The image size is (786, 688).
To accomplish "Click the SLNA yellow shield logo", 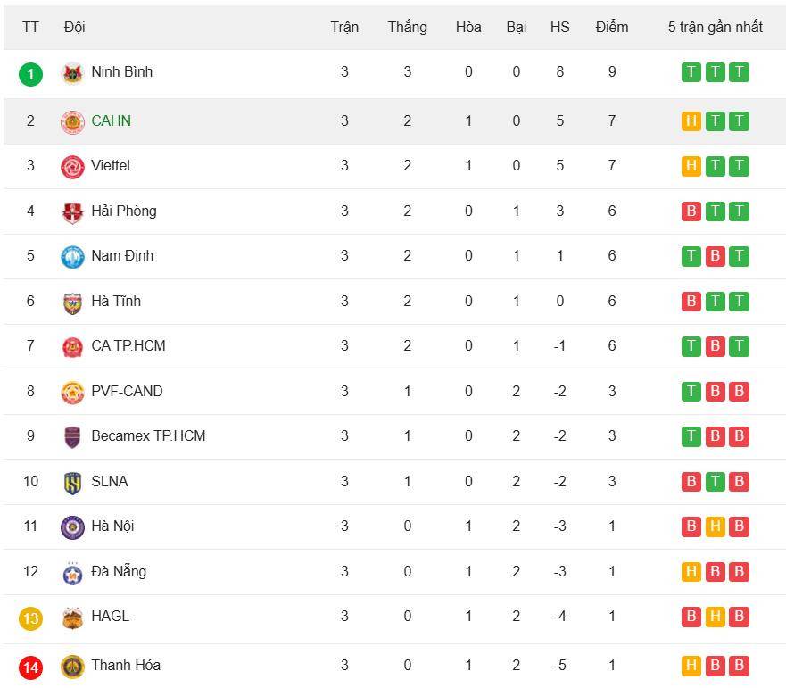I will [x=72, y=483].
